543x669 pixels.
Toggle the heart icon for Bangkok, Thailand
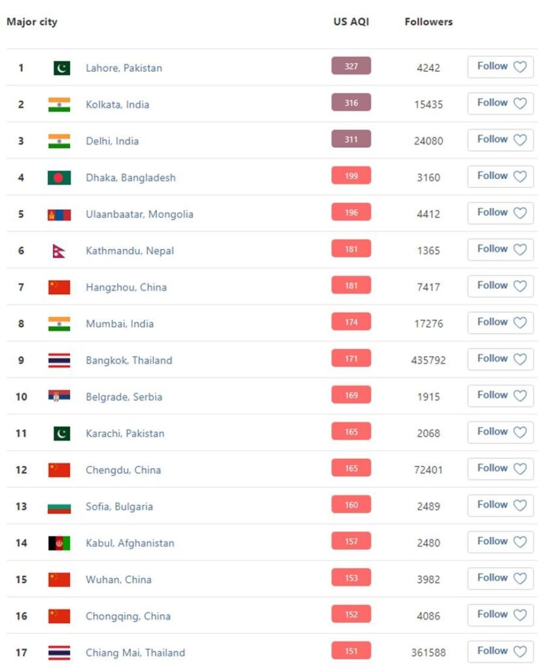[x=520, y=359]
